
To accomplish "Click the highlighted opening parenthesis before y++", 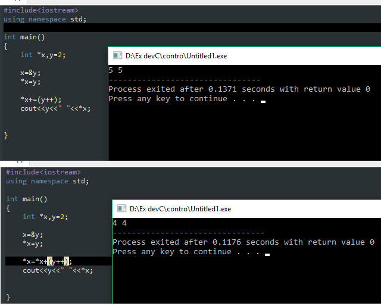I will pos(50,261).
